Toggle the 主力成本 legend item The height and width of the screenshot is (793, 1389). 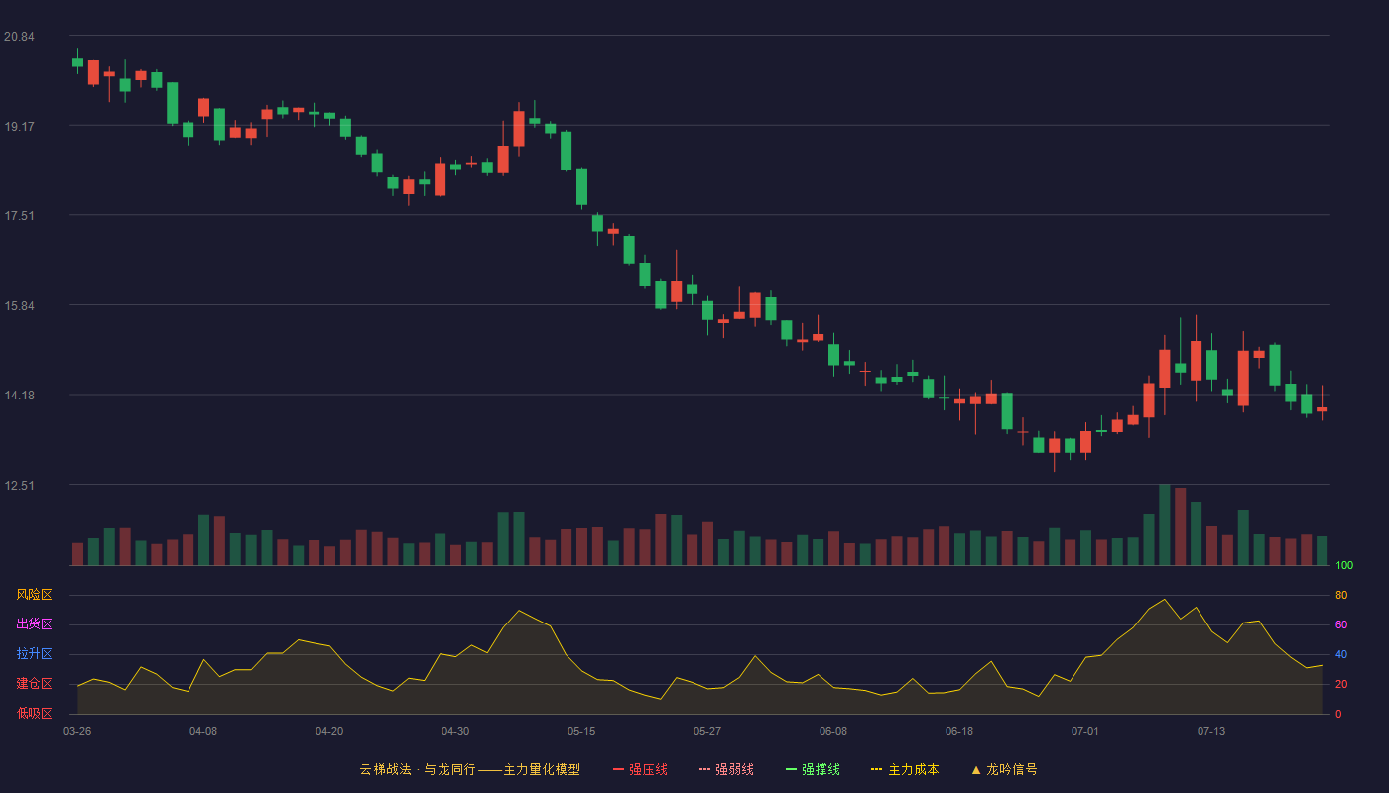point(905,769)
